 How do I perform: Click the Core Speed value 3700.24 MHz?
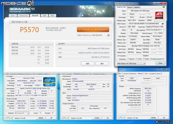[21, 101]
